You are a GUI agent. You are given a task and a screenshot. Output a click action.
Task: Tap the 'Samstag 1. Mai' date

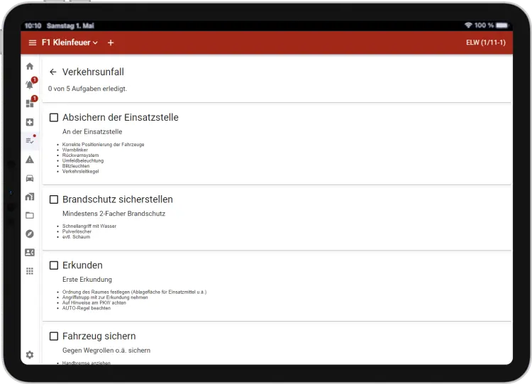tap(70, 26)
